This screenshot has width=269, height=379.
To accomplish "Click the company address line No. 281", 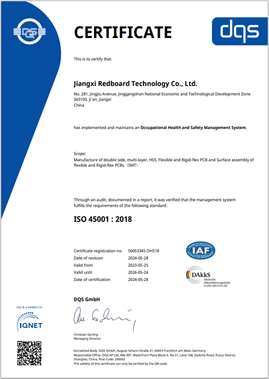I will 162,94.
